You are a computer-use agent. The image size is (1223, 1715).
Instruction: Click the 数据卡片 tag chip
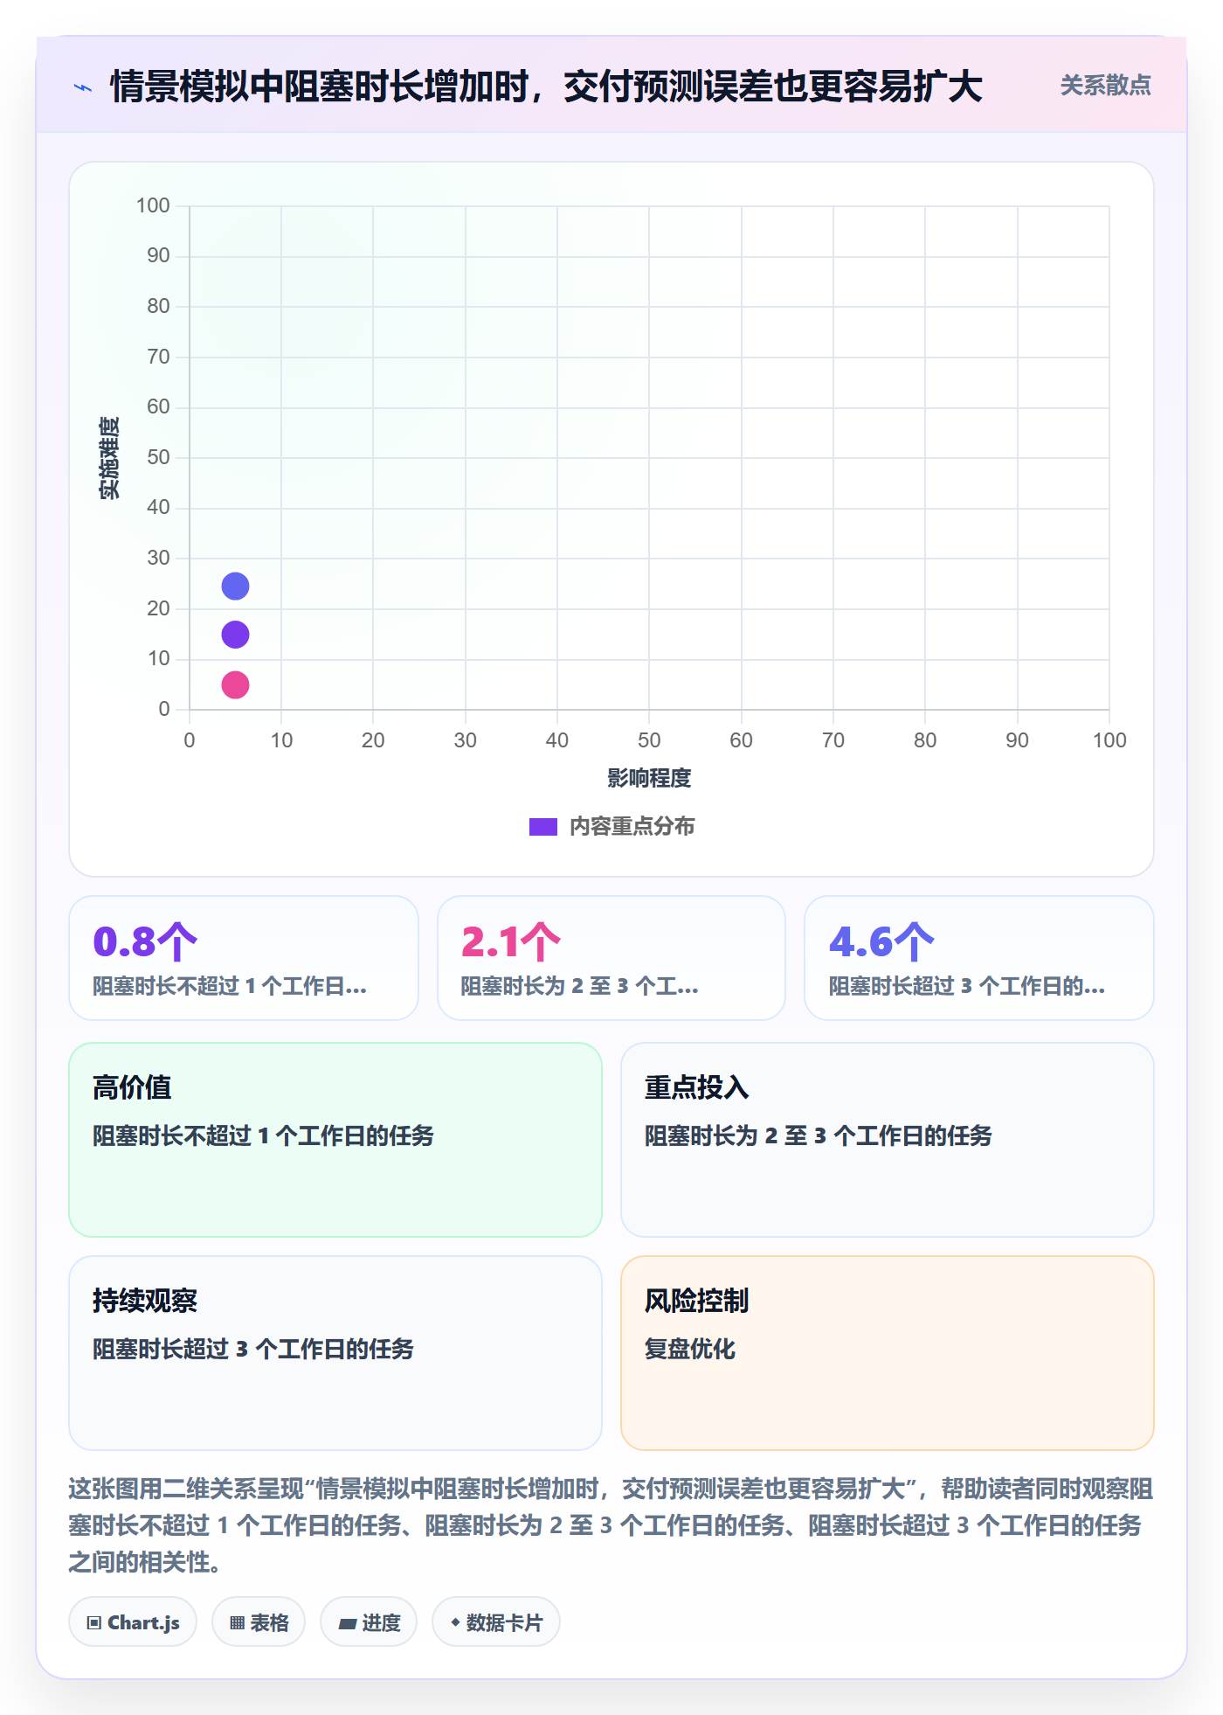(x=496, y=1622)
